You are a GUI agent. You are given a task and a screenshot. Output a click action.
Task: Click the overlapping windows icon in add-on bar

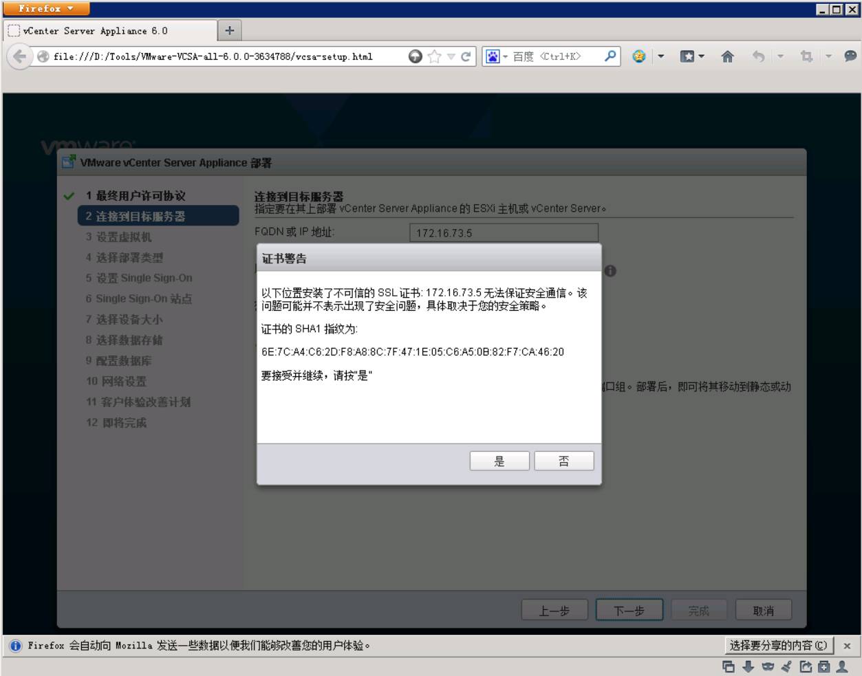point(729,666)
